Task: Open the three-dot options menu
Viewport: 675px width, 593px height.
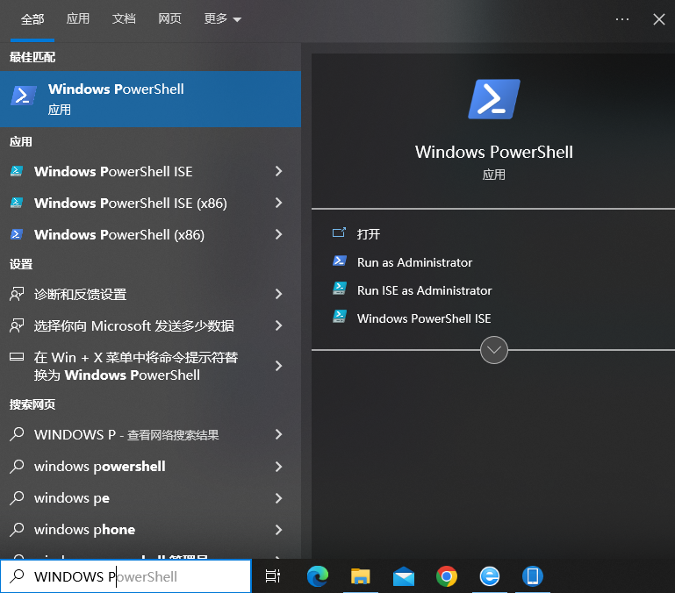Action: [622, 19]
